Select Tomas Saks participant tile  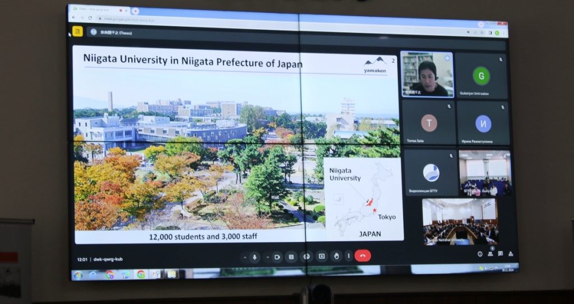click(429, 122)
